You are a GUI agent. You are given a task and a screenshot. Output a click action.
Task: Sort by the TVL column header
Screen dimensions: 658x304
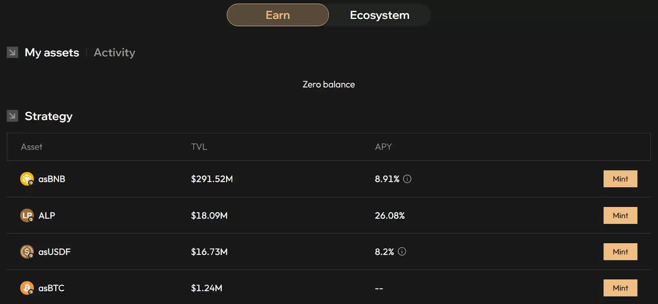point(199,147)
